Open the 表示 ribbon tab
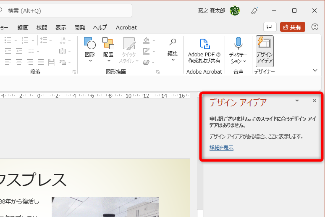Viewport: 325px width, 217px height. click(x=61, y=27)
